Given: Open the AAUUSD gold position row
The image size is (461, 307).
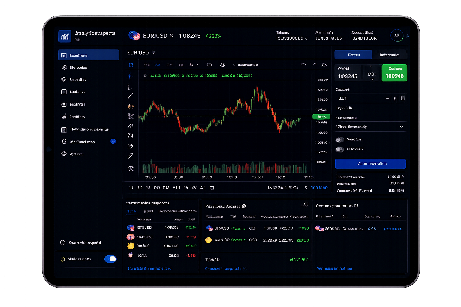Looking at the screenshot, I should point(257,240).
